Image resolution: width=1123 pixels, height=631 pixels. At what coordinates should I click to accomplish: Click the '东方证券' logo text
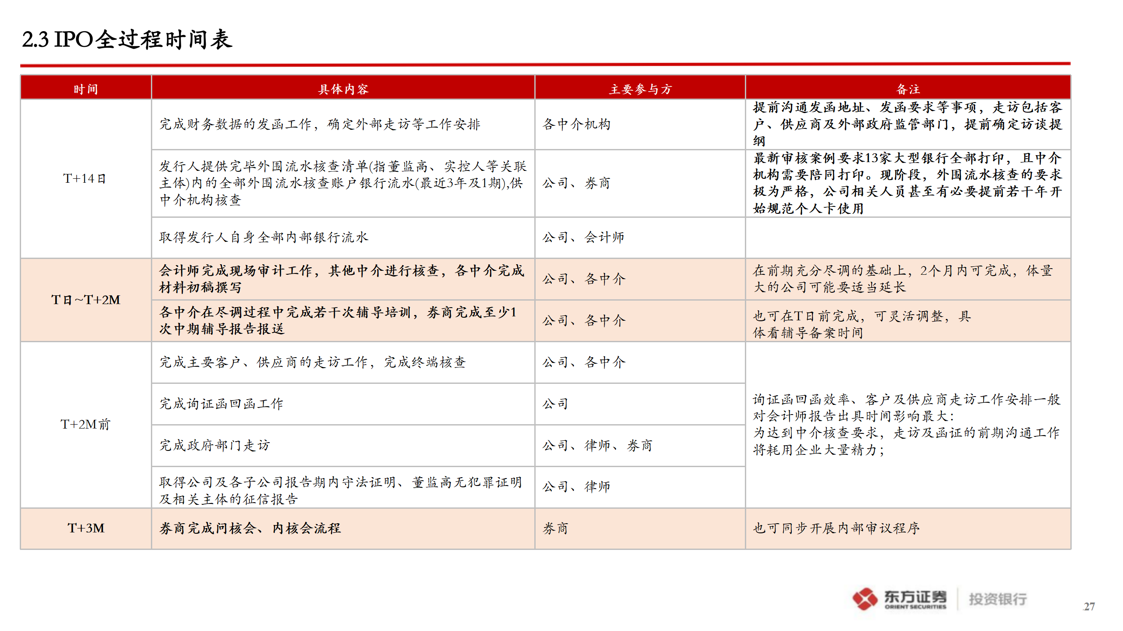pyautogui.click(x=915, y=597)
